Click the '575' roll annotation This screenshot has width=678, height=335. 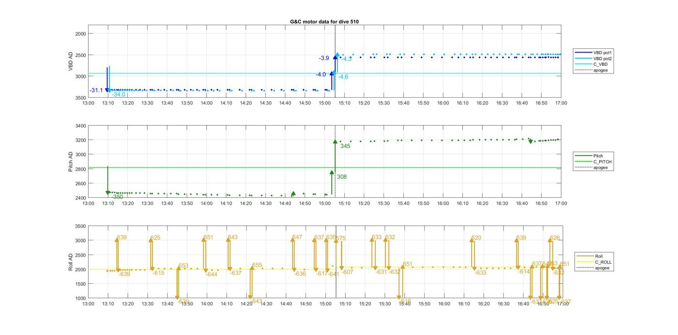coord(341,238)
